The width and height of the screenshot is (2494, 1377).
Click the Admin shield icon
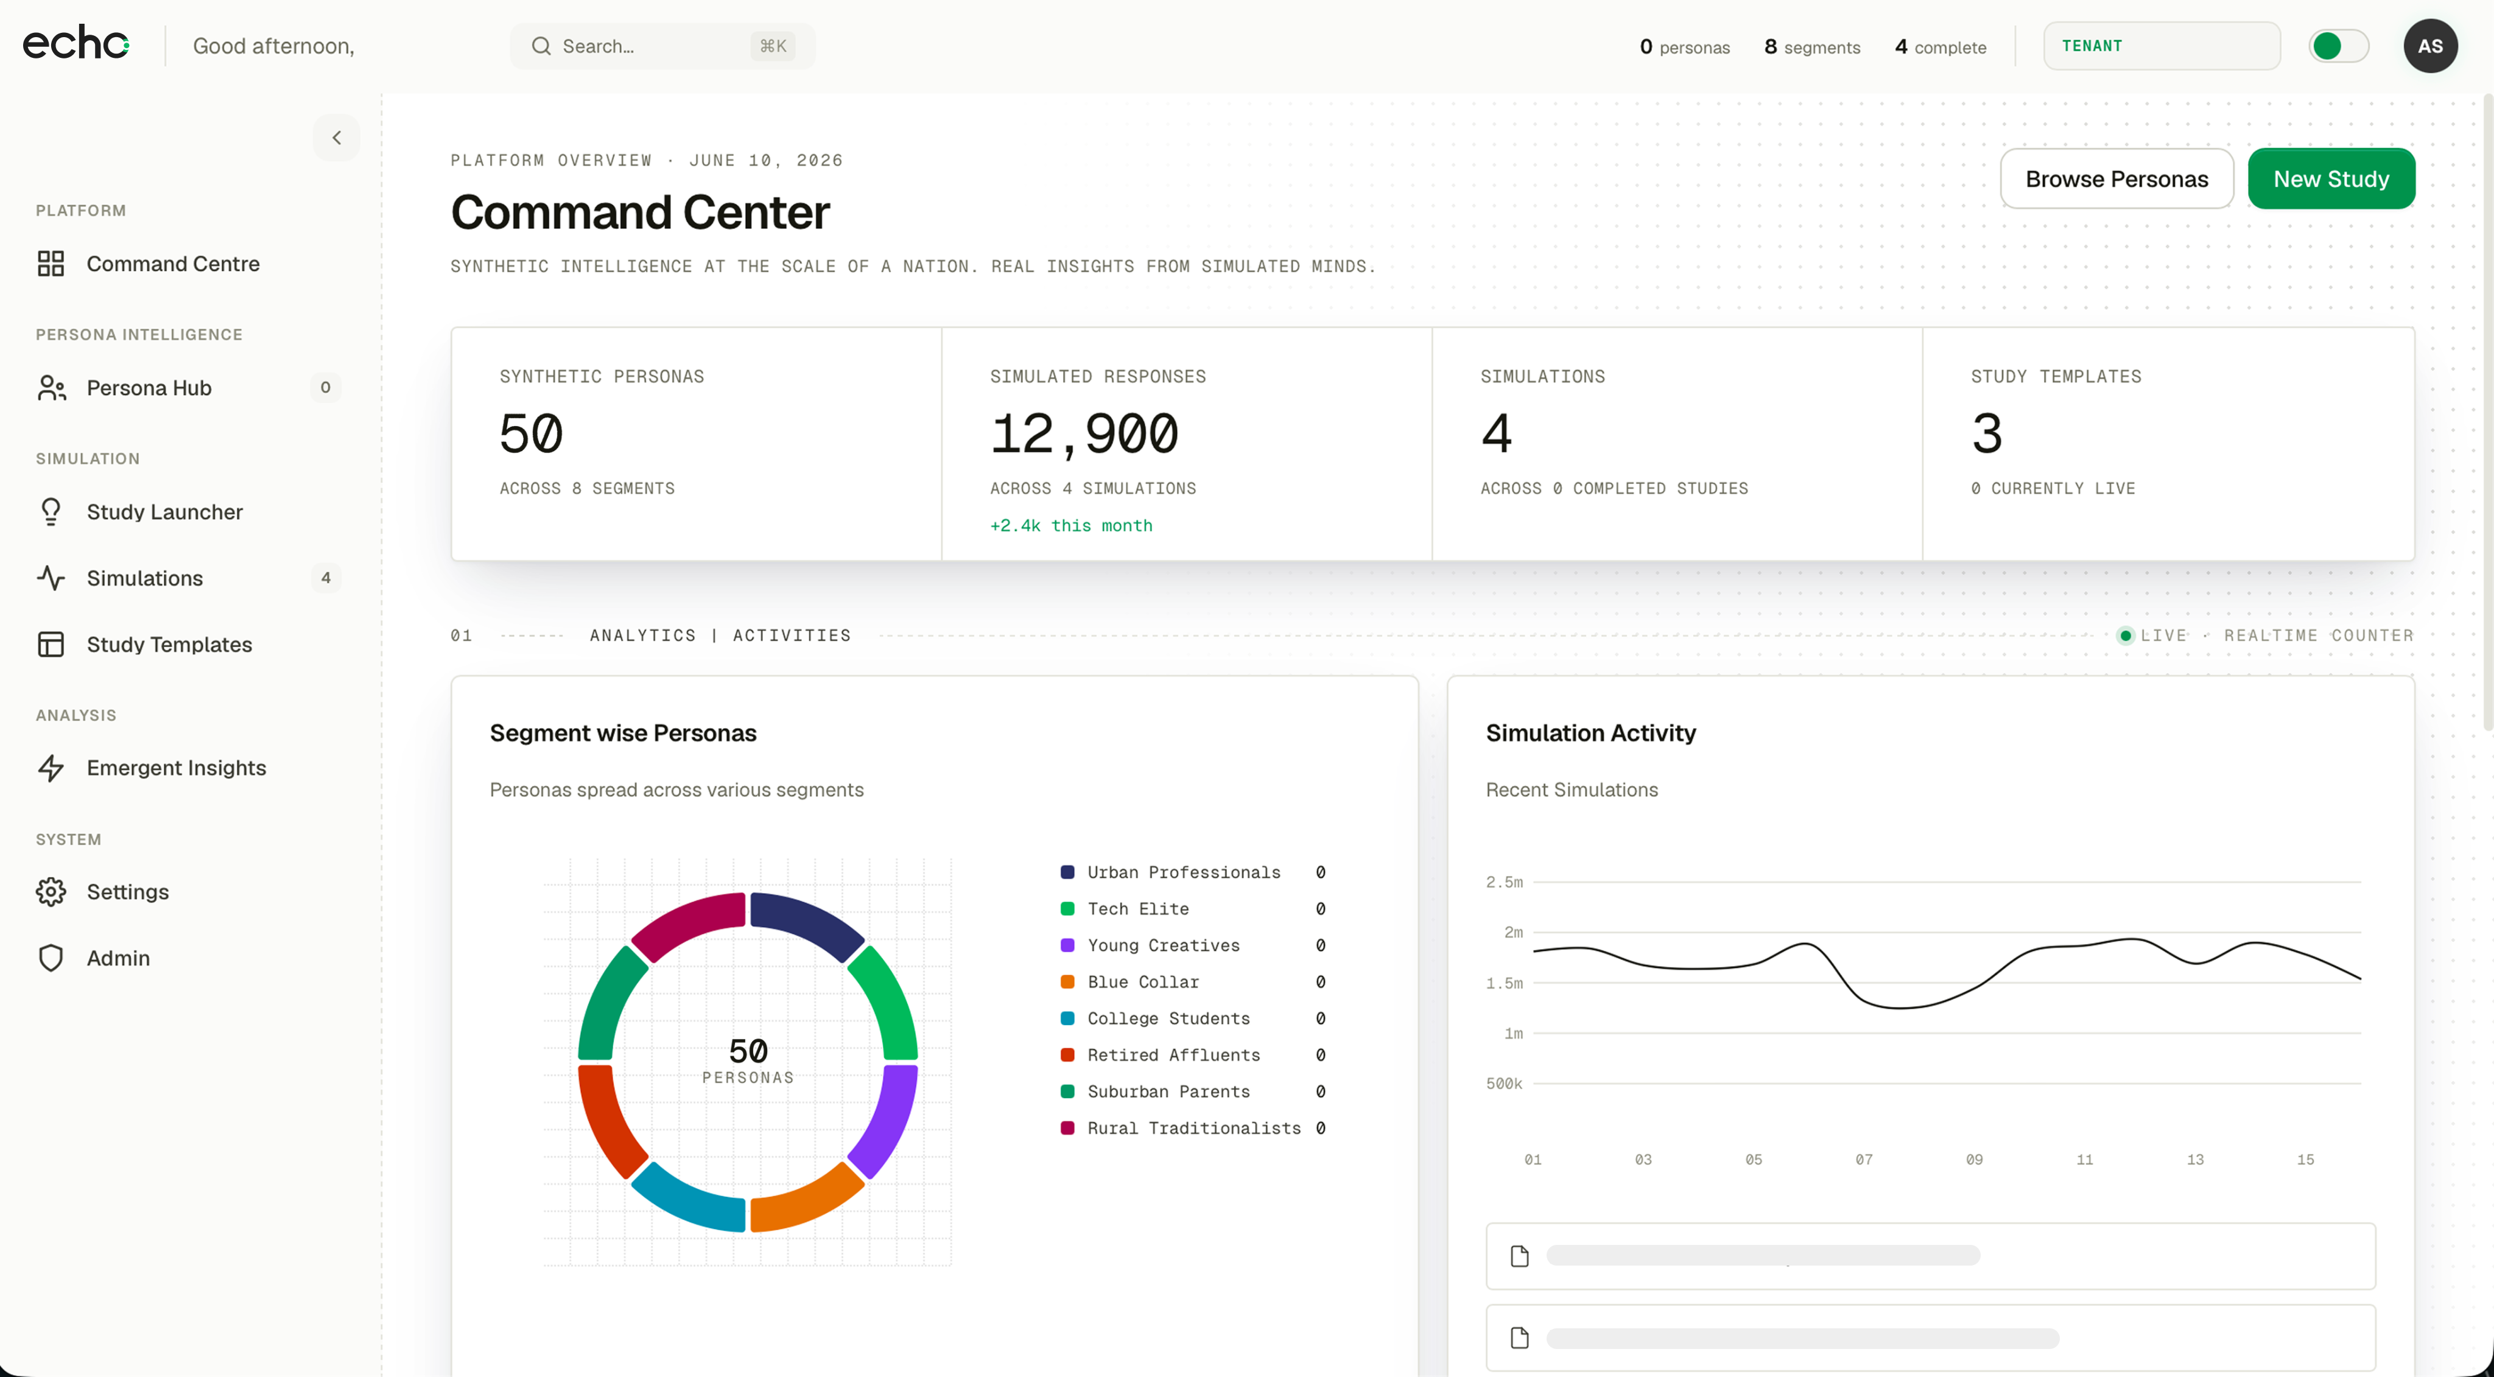tap(51, 958)
